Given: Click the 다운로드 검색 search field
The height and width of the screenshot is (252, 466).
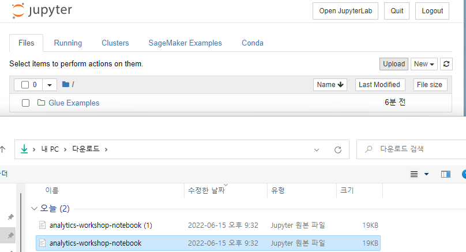Looking at the screenshot, I should click(x=412, y=149).
